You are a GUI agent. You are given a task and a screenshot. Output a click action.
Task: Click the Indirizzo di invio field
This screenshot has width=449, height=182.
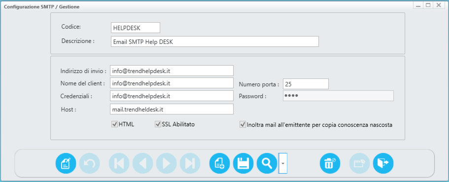(x=172, y=71)
